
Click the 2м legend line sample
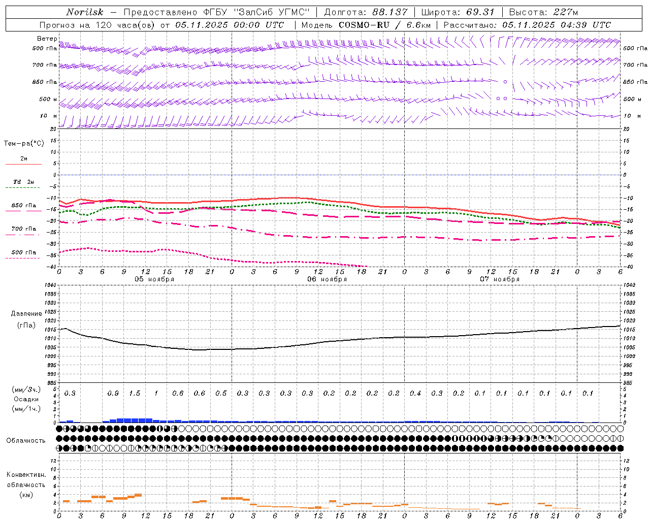pos(23,165)
